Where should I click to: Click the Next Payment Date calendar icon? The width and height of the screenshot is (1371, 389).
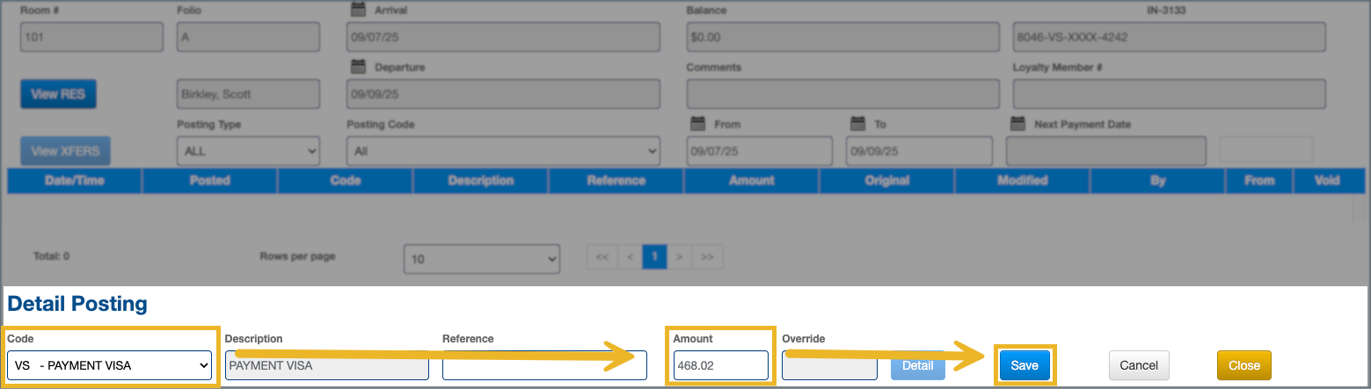click(x=1018, y=124)
